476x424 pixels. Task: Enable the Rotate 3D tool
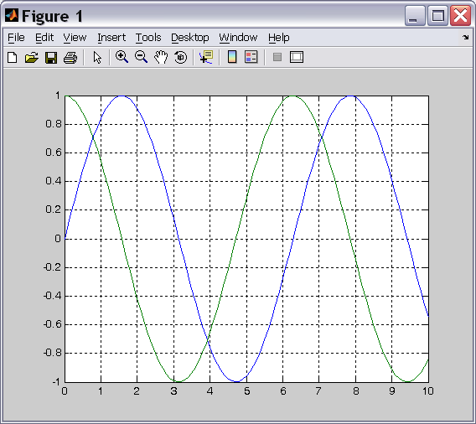pyautogui.click(x=181, y=57)
